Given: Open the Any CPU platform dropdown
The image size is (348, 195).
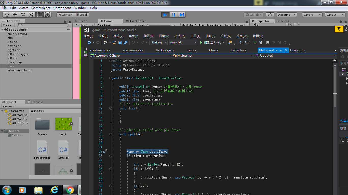Looking at the screenshot, I should (183, 42).
